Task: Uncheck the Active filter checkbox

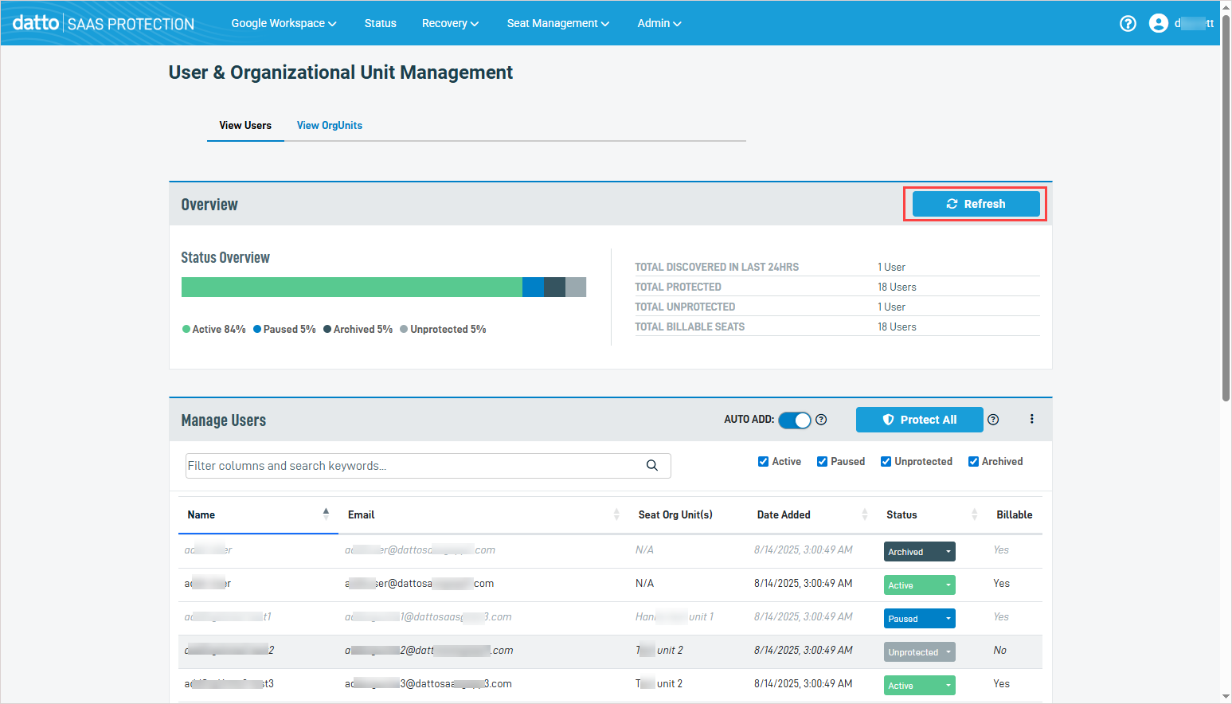Action: [x=763, y=461]
